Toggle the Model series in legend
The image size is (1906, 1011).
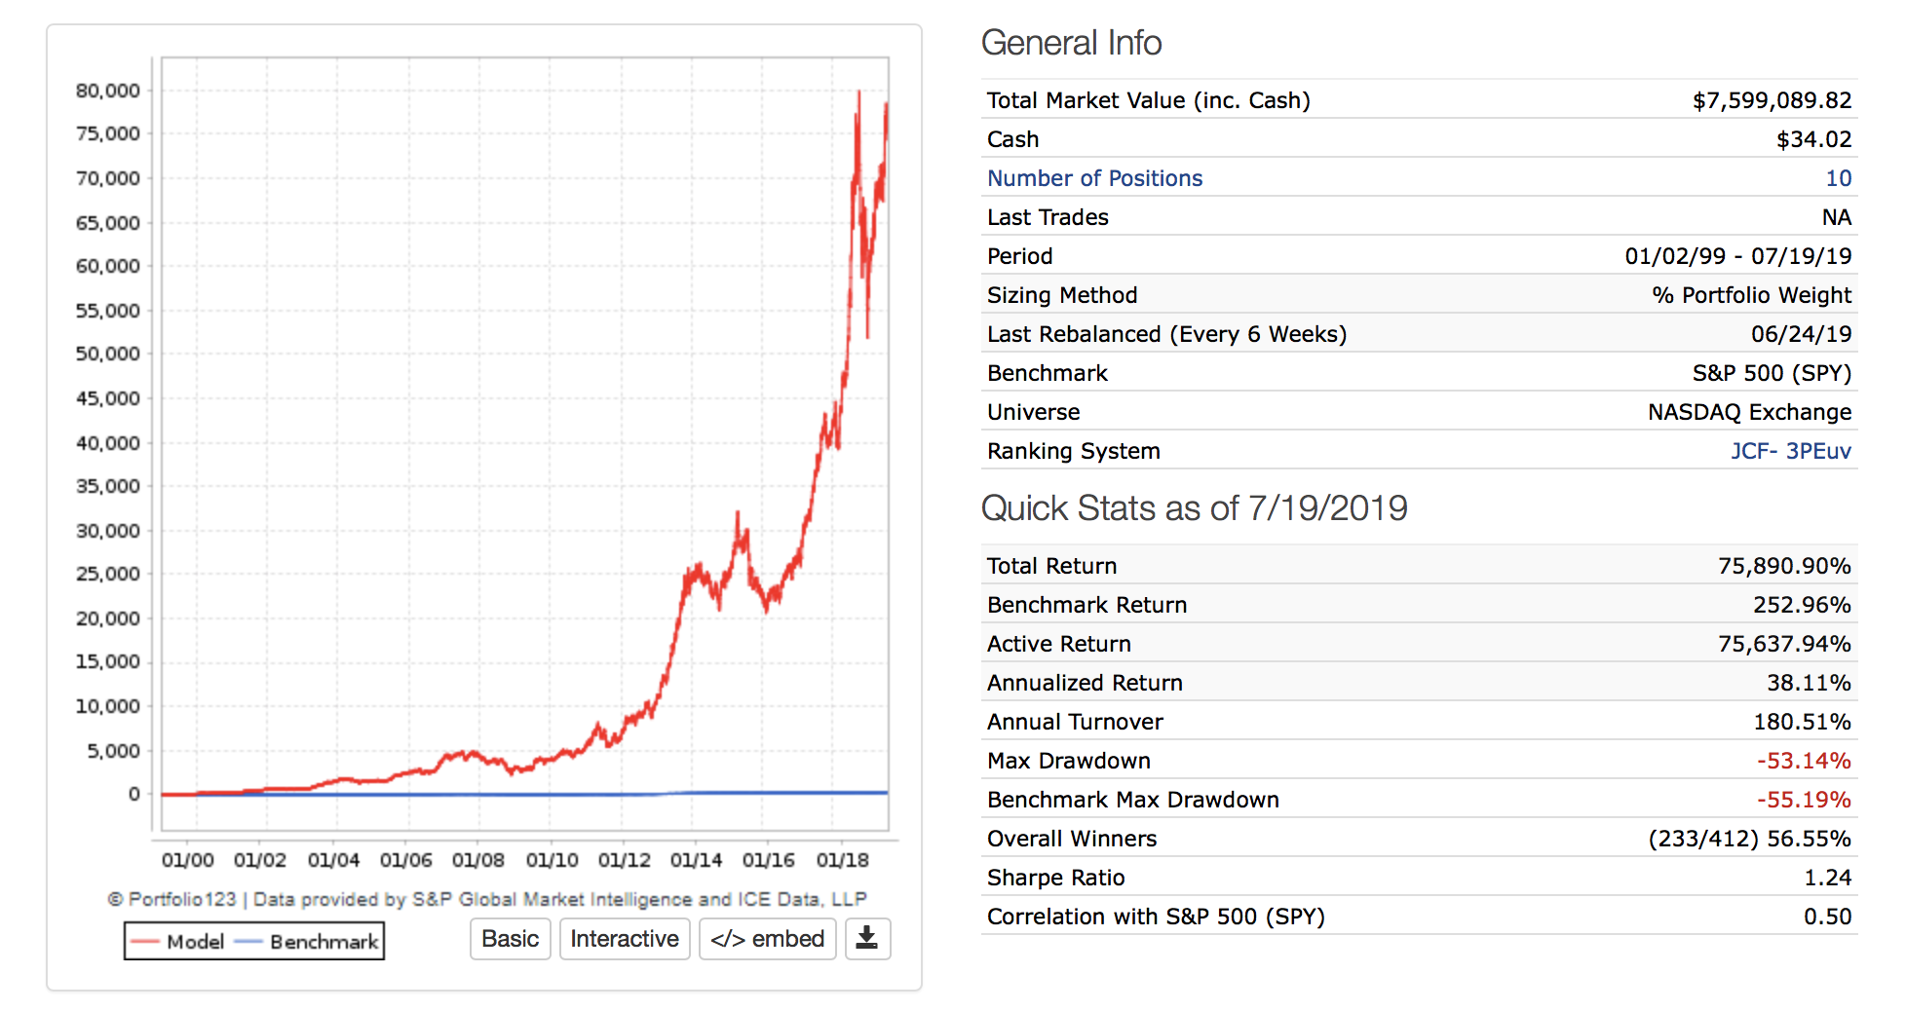coord(195,942)
